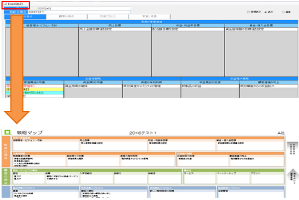This screenshot has width=299, height=200.
Task: Select the 学習と成長 tab
Action: (148, 17)
